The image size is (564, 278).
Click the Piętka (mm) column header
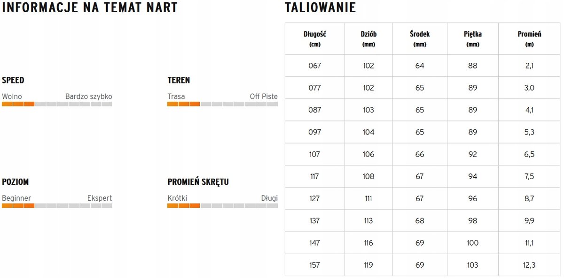tap(473, 39)
